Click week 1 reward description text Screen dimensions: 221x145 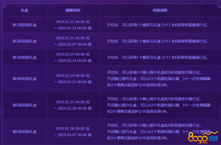pos(157,25)
